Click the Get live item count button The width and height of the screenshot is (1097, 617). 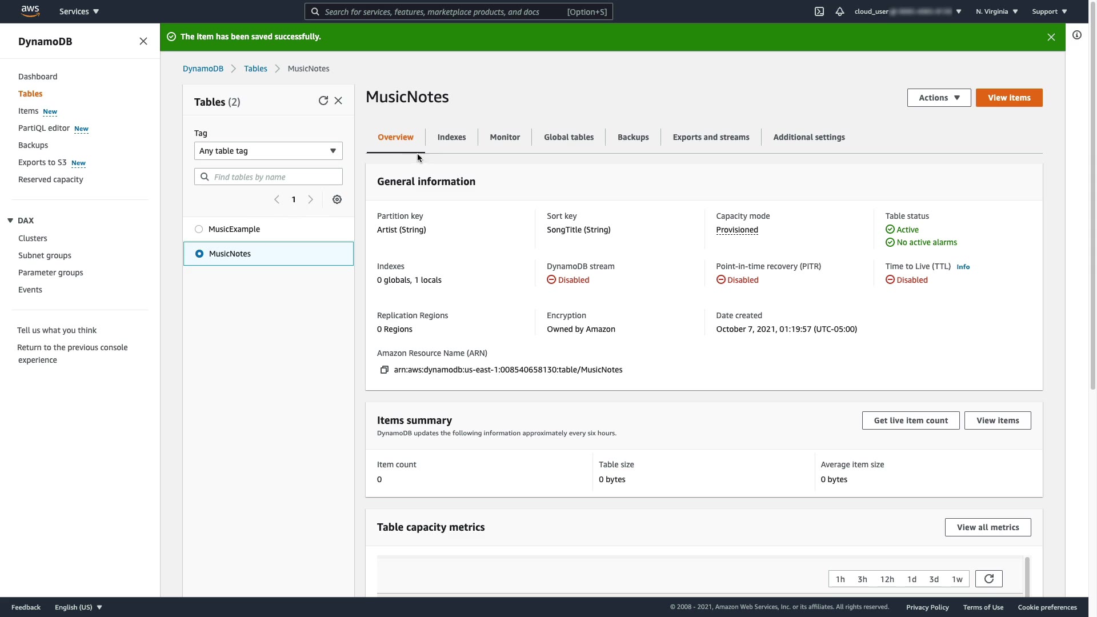point(910,420)
